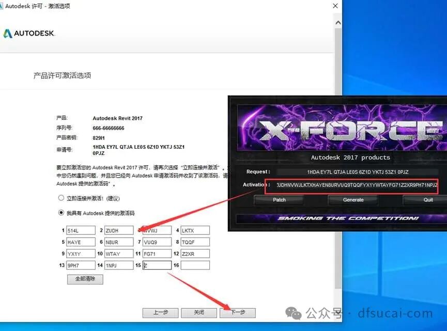447x331 pixels.
Task: Click the Autodesk logo in the header
Action: click(29, 34)
